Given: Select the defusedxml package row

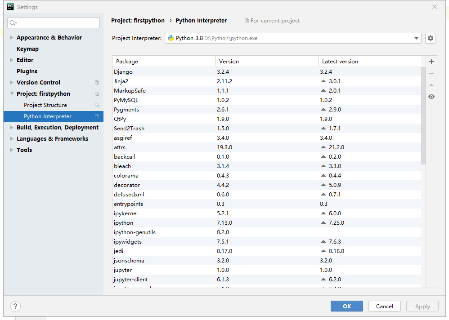Looking at the screenshot, I should [267, 195].
